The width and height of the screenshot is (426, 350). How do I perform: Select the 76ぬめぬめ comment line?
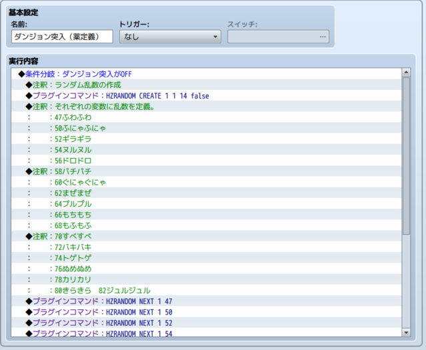[x=206, y=269]
